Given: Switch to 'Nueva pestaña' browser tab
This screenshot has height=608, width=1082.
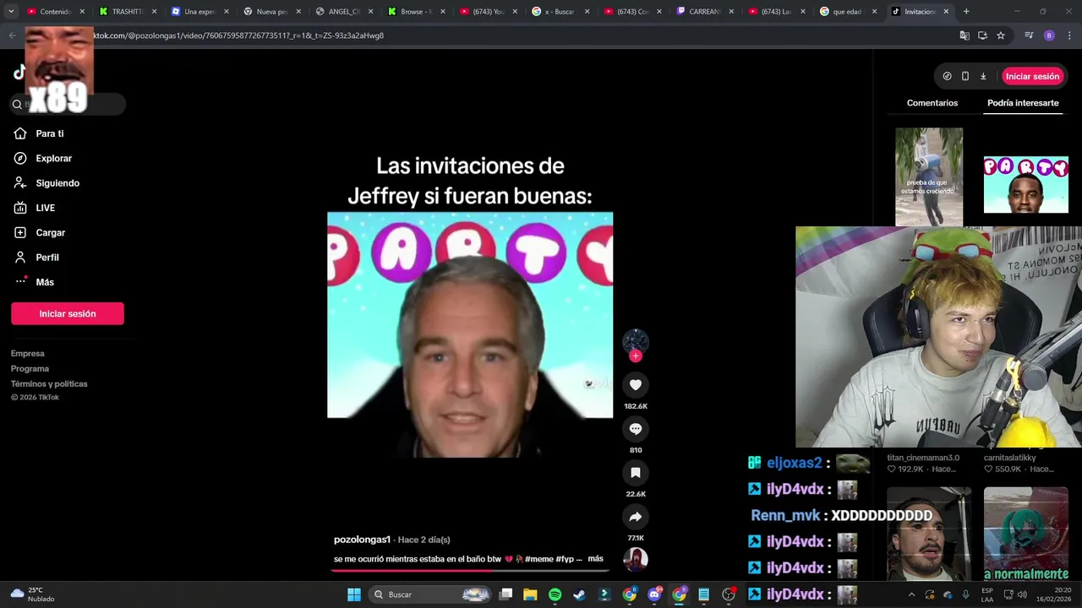Looking at the screenshot, I should coord(270,12).
